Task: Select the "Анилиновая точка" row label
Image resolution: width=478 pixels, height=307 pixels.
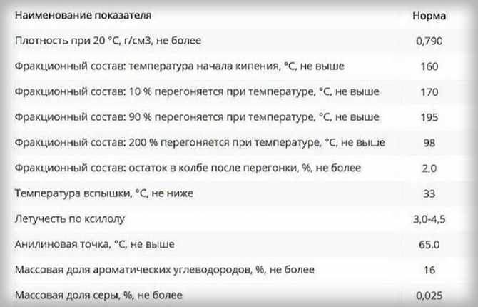Action: point(94,244)
